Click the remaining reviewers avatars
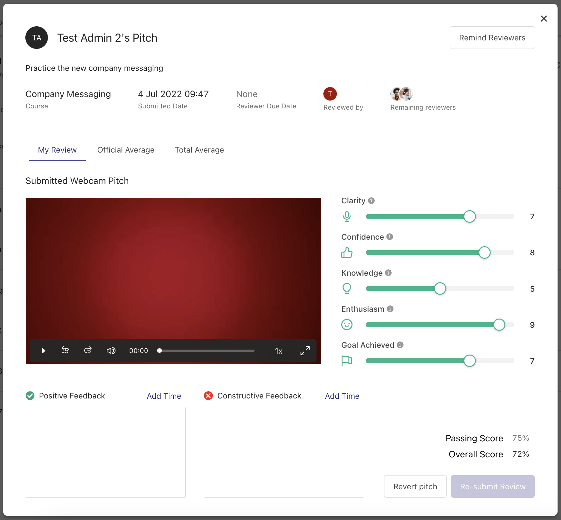This screenshot has width=561, height=520. pos(401,94)
